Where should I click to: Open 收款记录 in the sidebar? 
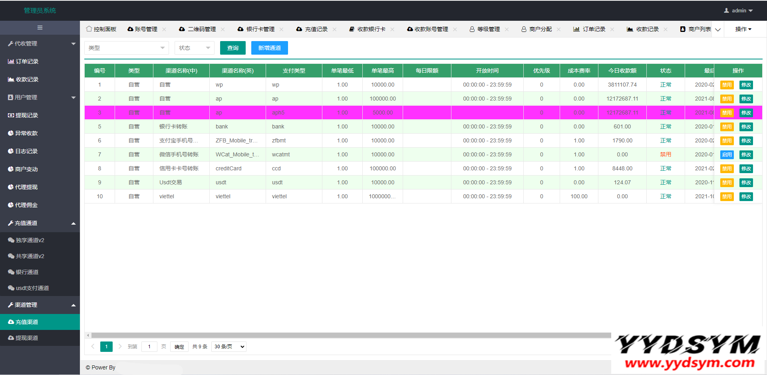(27, 79)
